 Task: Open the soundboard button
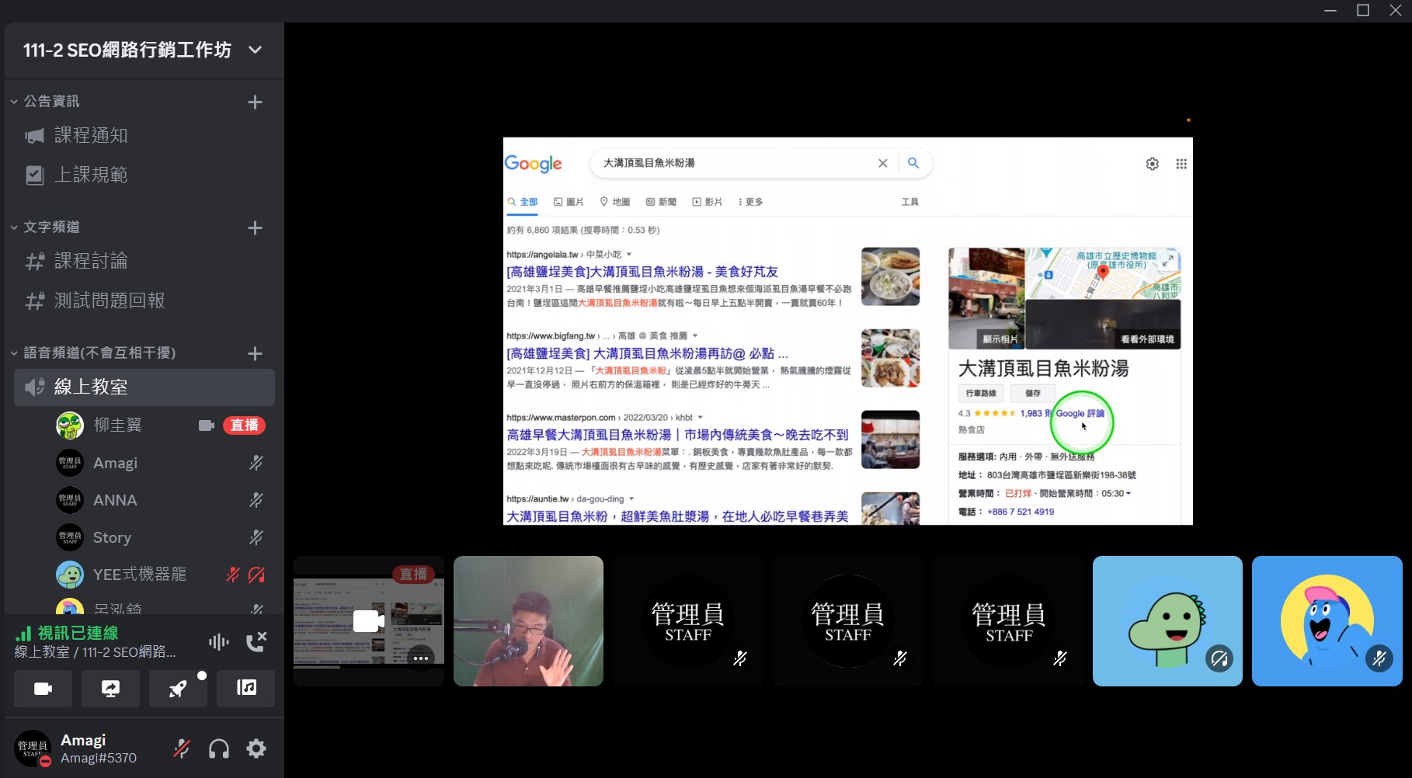[x=246, y=689]
